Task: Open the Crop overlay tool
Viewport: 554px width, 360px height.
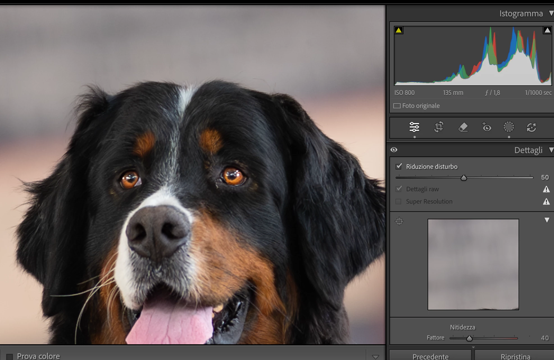Action: point(439,127)
